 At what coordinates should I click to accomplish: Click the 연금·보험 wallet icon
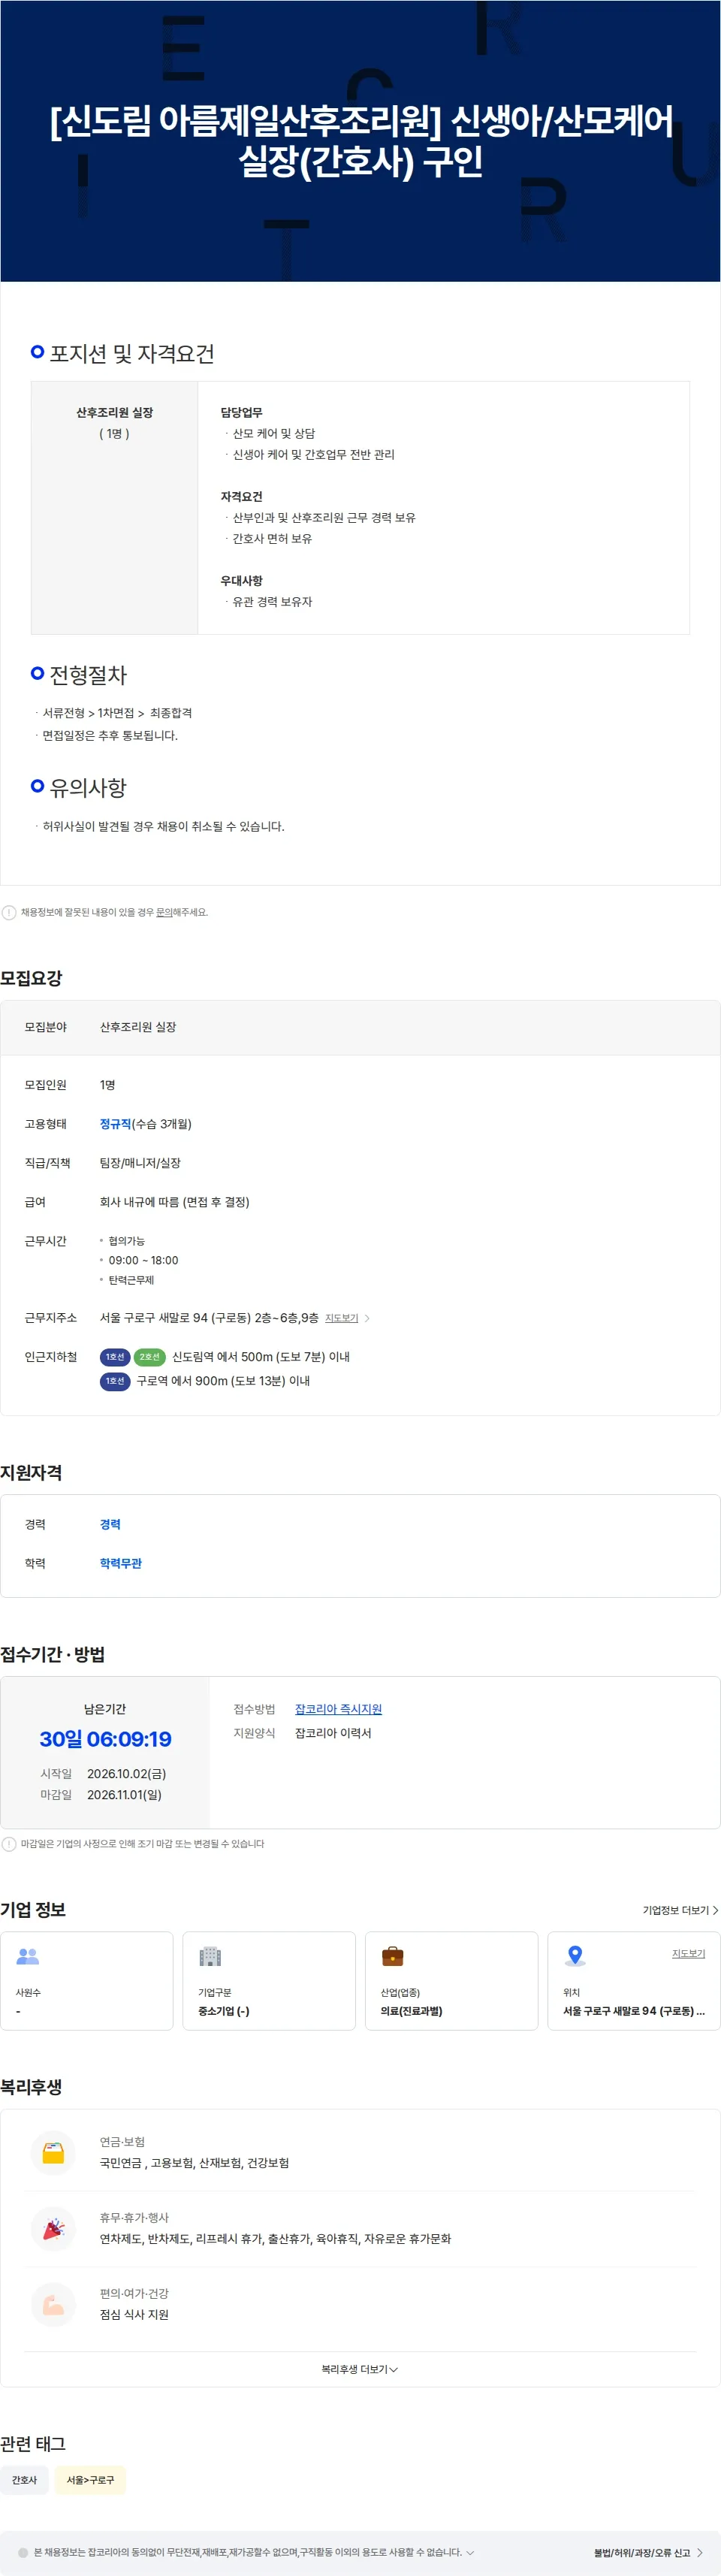(54, 2152)
